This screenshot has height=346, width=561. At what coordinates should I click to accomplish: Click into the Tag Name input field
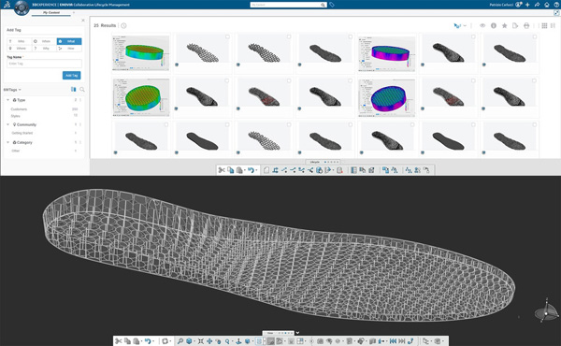[x=44, y=64]
